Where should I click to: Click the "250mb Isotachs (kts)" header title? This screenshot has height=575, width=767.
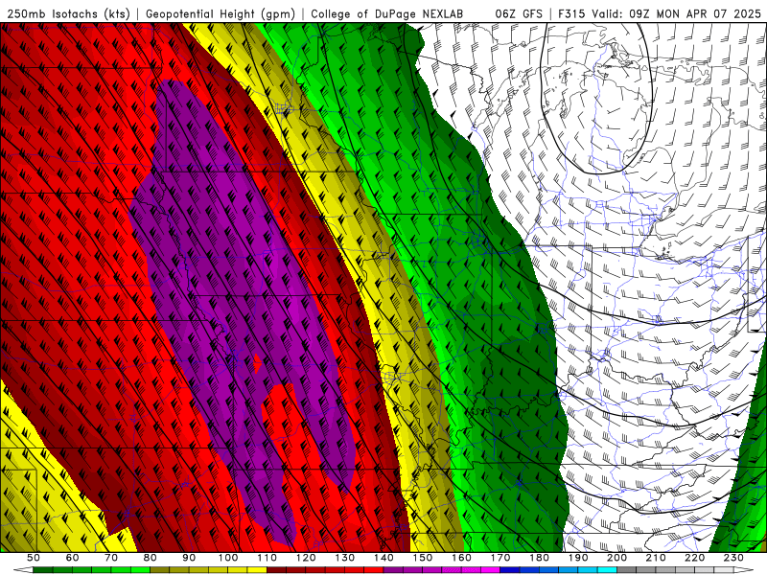[69, 13]
